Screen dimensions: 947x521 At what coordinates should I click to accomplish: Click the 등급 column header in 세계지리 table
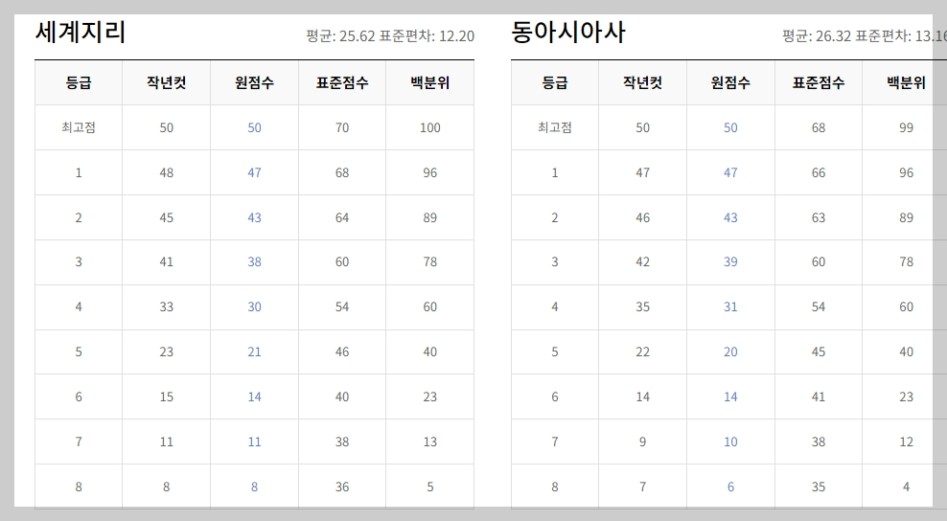click(x=79, y=82)
